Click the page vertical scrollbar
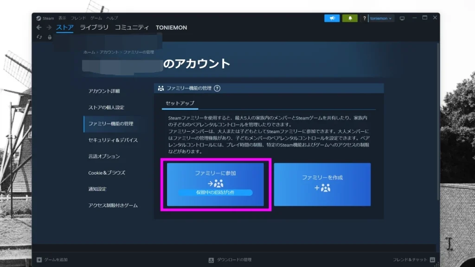Screen dimensions: 475x267 (x=438, y=122)
